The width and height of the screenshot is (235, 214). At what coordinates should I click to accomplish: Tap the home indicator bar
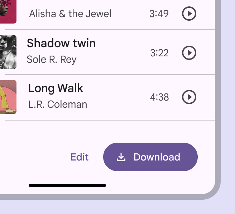[x=67, y=185]
